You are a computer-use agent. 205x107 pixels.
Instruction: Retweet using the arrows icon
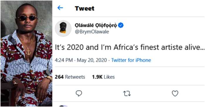pos(127,94)
